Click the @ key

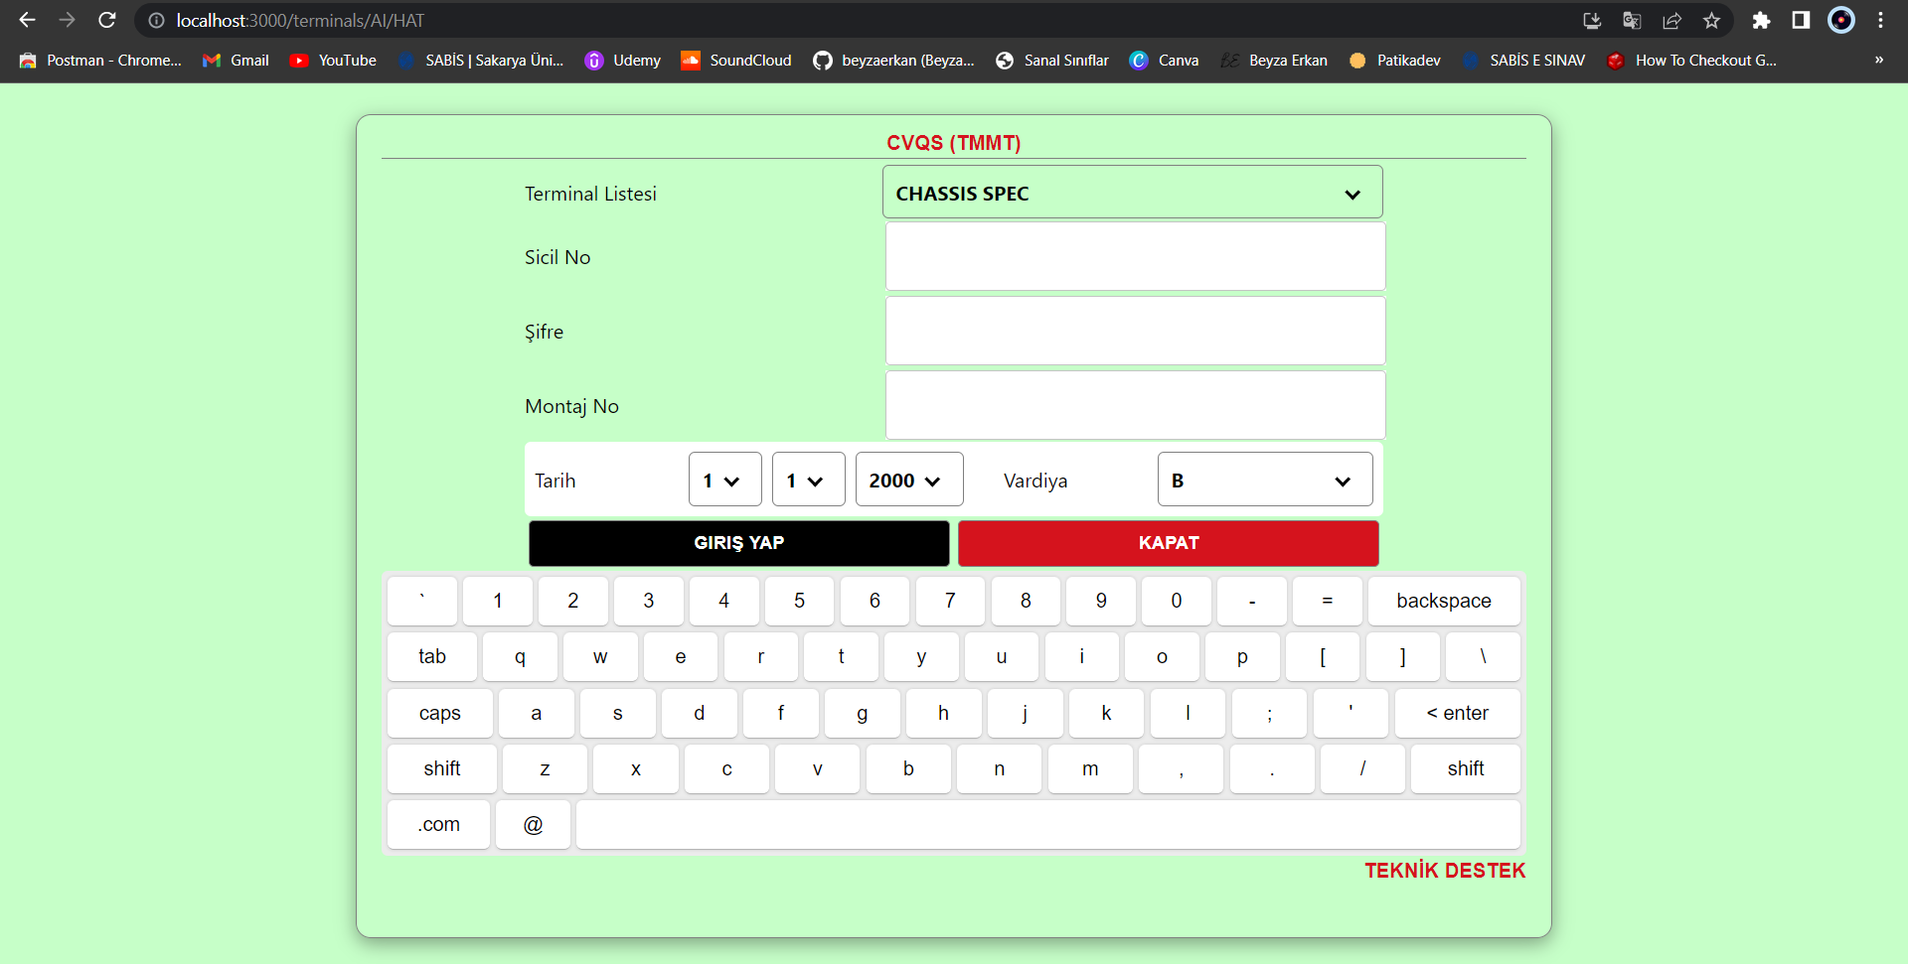pos(534,824)
